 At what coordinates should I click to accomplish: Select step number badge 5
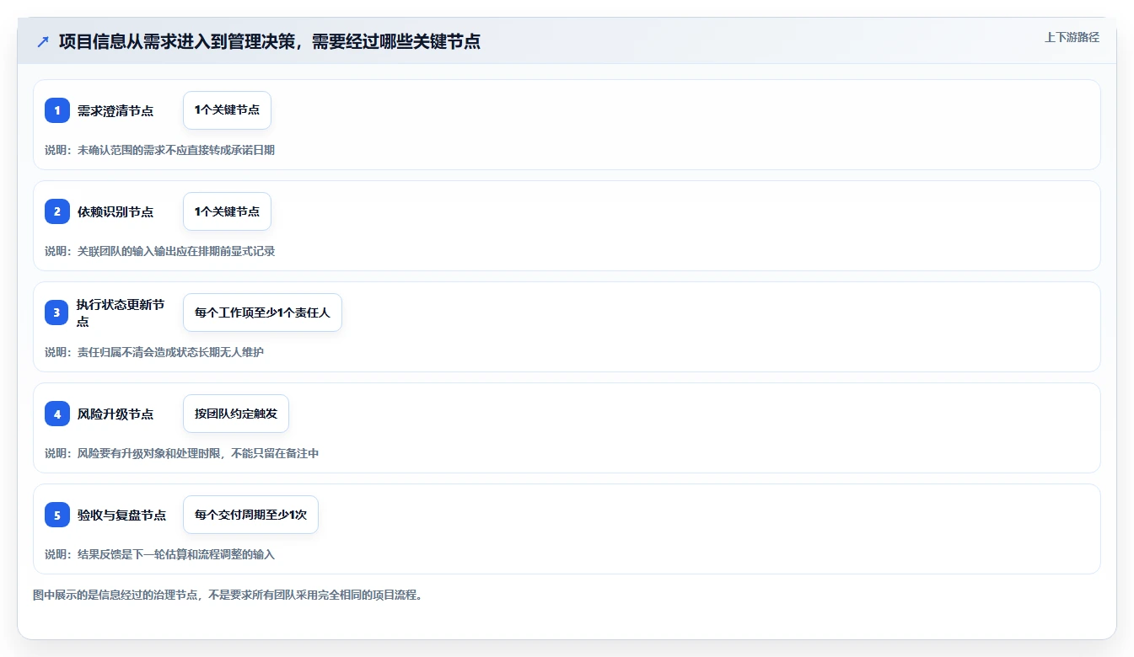point(57,515)
